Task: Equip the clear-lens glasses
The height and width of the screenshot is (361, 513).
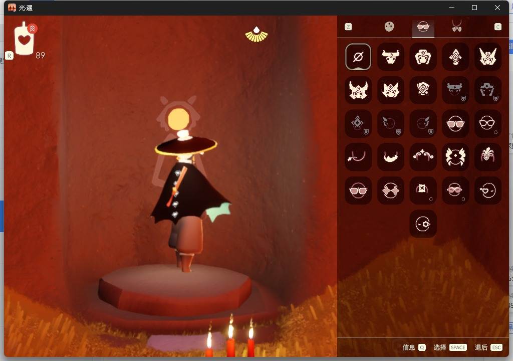Action: [x=488, y=123]
